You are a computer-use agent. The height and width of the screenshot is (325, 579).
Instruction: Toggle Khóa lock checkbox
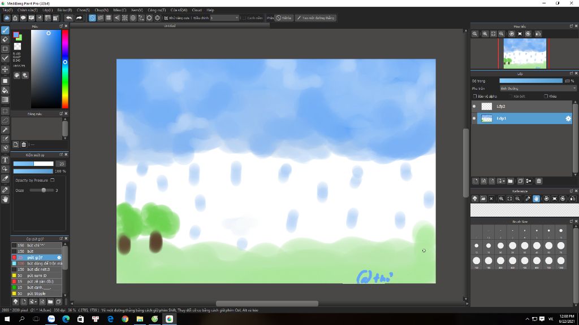click(x=546, y=96)
